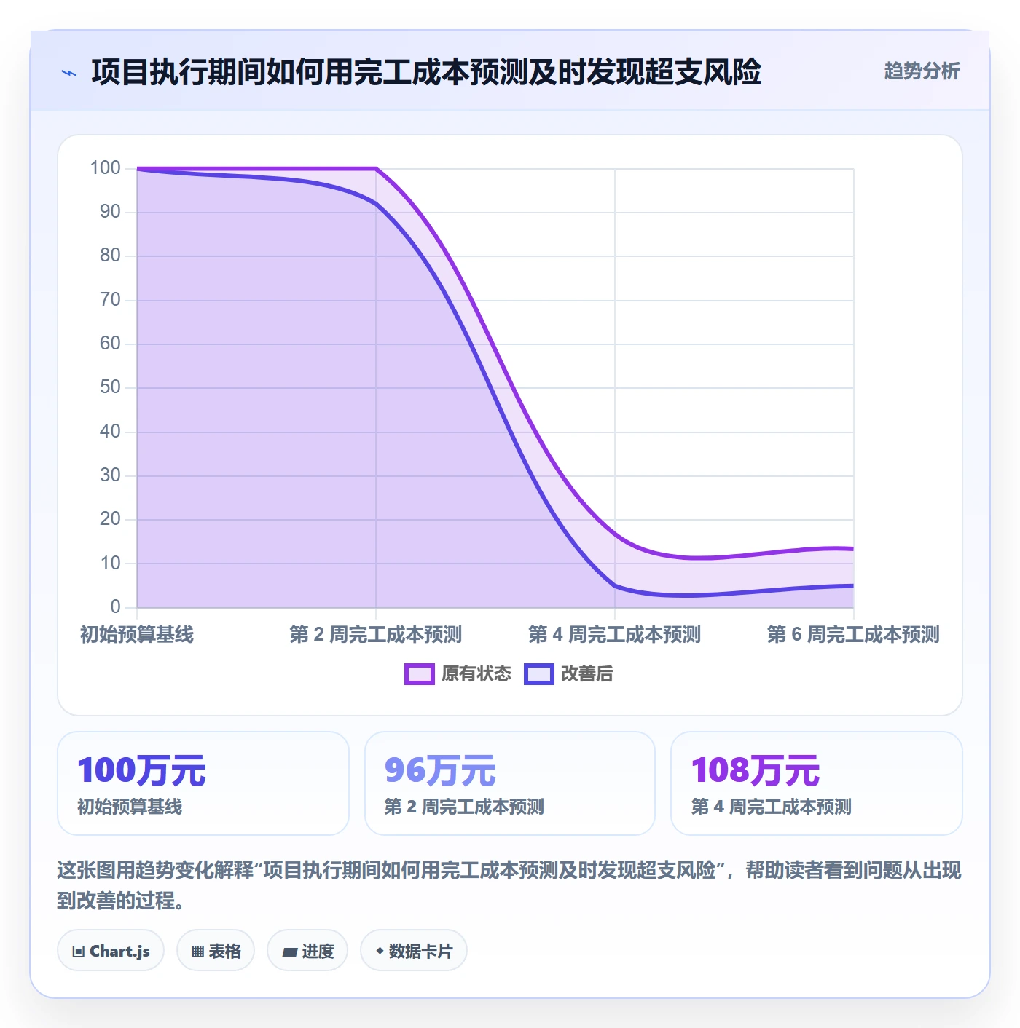Select the 数据卡片 tag chip
Viewport: 1020px width, 1028px height.
pos(414,951)
